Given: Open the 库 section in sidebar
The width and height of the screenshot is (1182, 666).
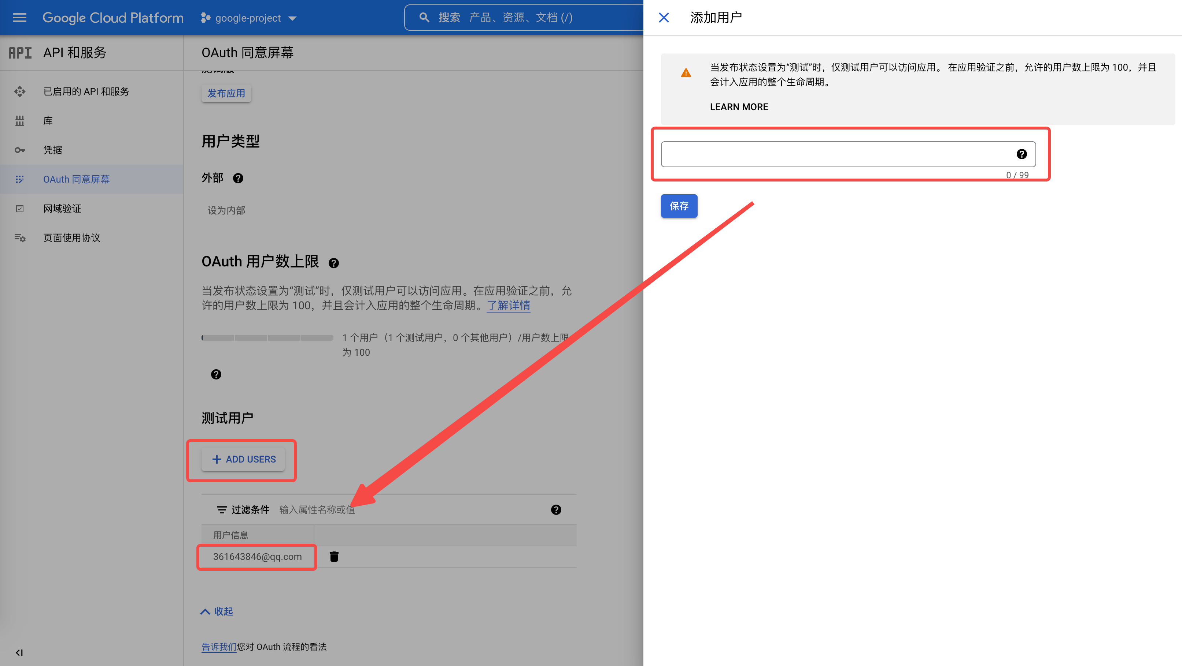Looking at the screenshot, I should click(x=20, y=120).
